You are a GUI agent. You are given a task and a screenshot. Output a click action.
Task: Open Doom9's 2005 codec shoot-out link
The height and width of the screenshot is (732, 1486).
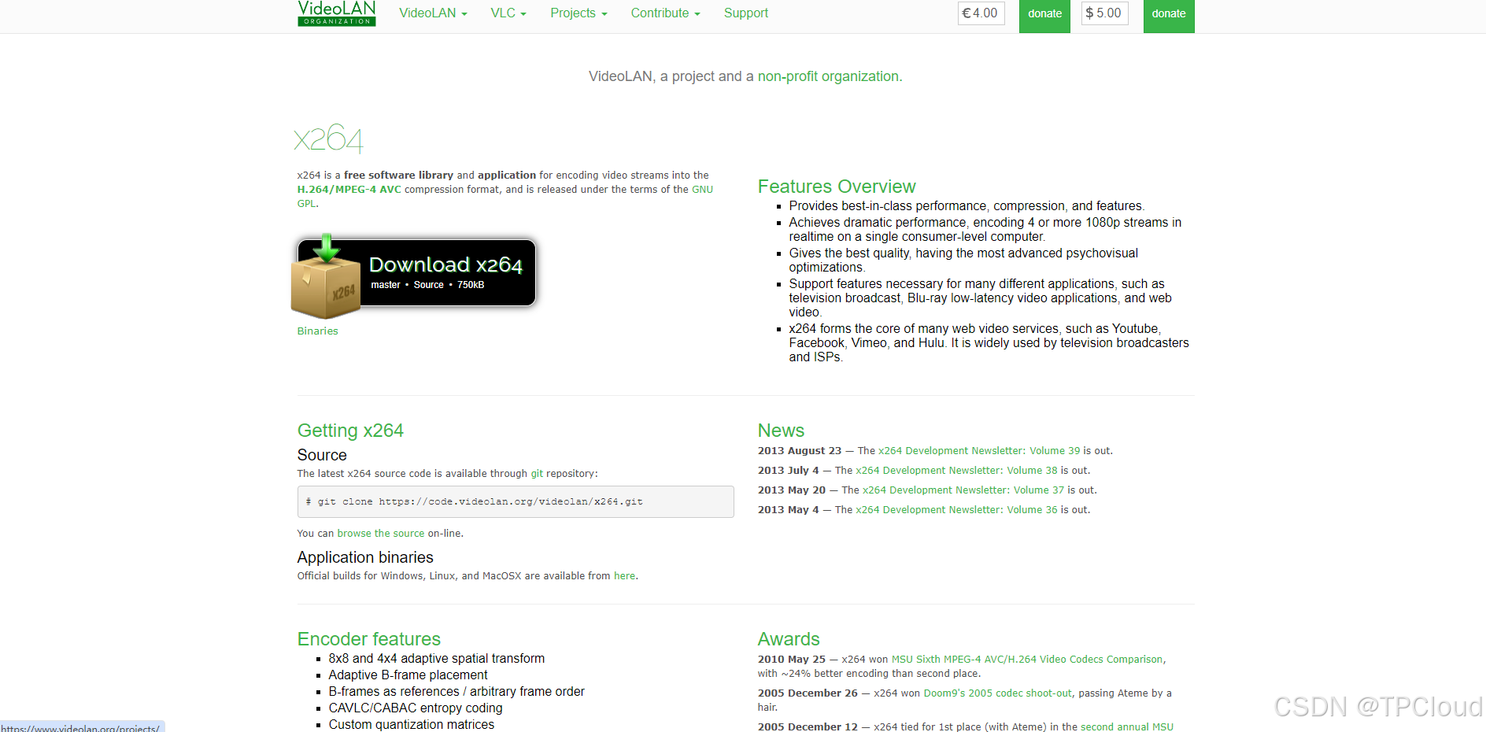[x=998, y=693]
